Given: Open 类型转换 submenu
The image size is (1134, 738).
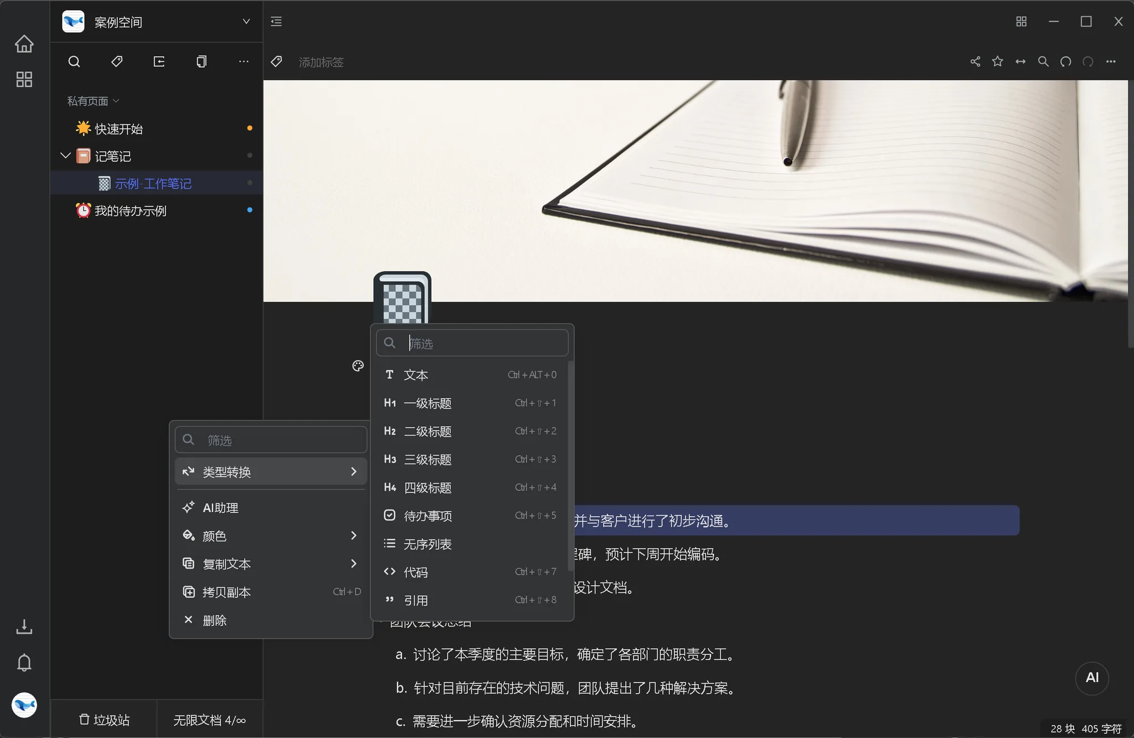Looking at the screenshot, I should (271, 472).
